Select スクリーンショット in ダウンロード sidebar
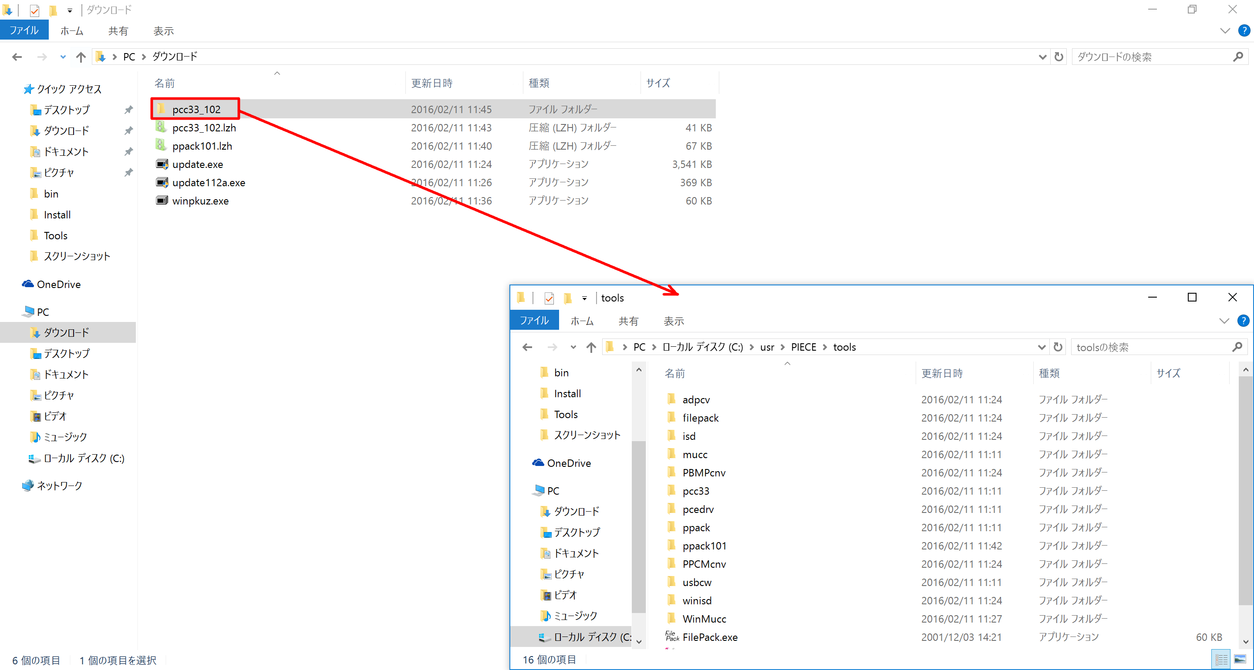1254x670 pixels. 77,256
